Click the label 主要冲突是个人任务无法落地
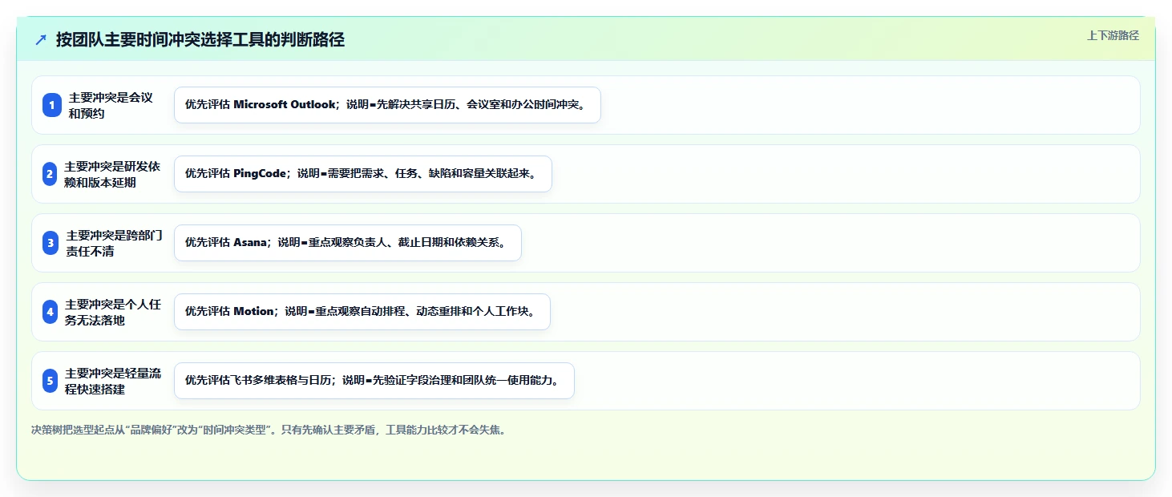This screenshot has width=1172, height=497. (x=113, y=312)
